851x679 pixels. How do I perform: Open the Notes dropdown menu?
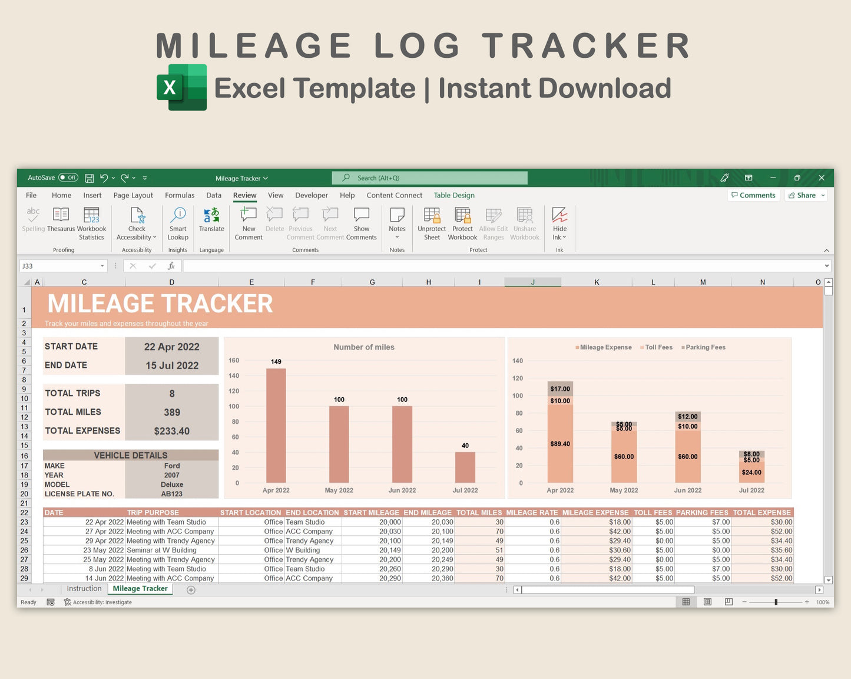click(x=397, y=237)
